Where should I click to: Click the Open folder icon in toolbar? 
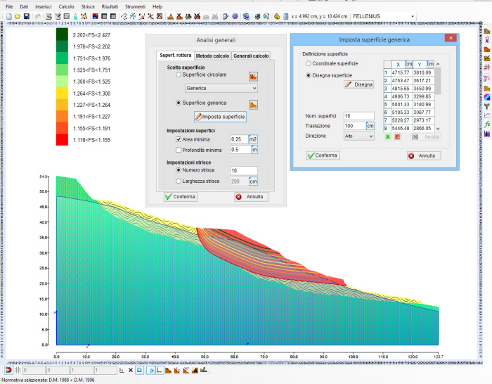18,16
